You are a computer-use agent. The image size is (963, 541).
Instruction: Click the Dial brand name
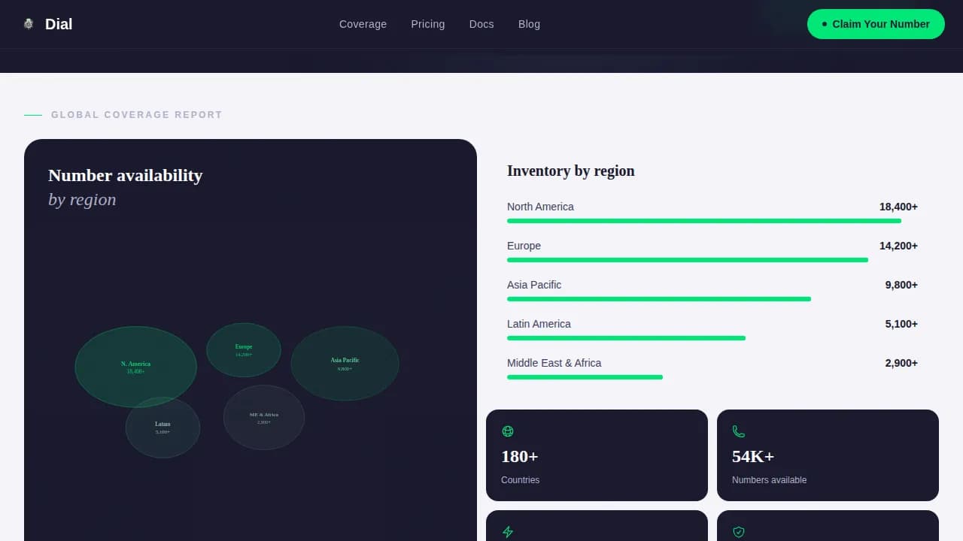pos(59,24)
